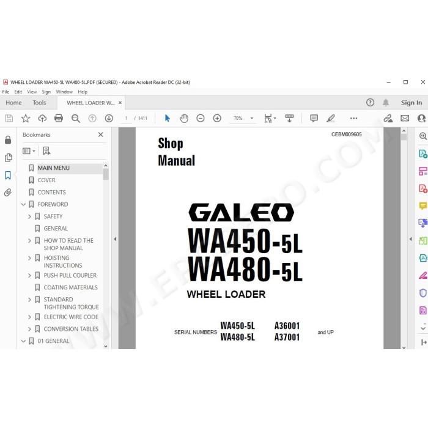Screen dimensions: 428x428
Task: Open the File menu
Action: 6,92
